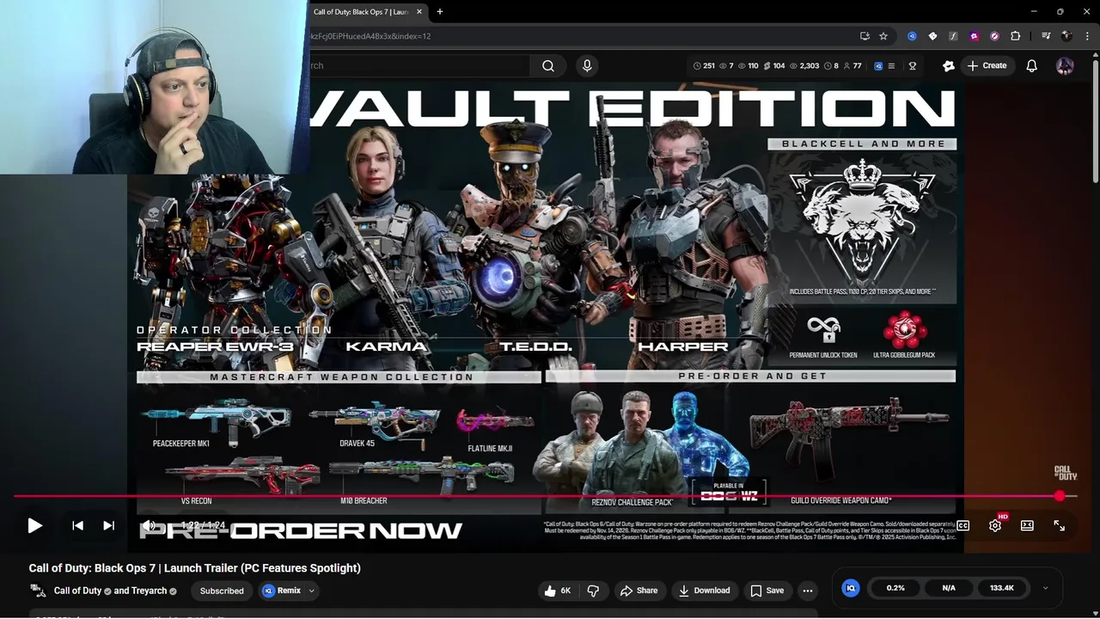Click the blue vidIQ logo in stats bar

coord(878,66)
